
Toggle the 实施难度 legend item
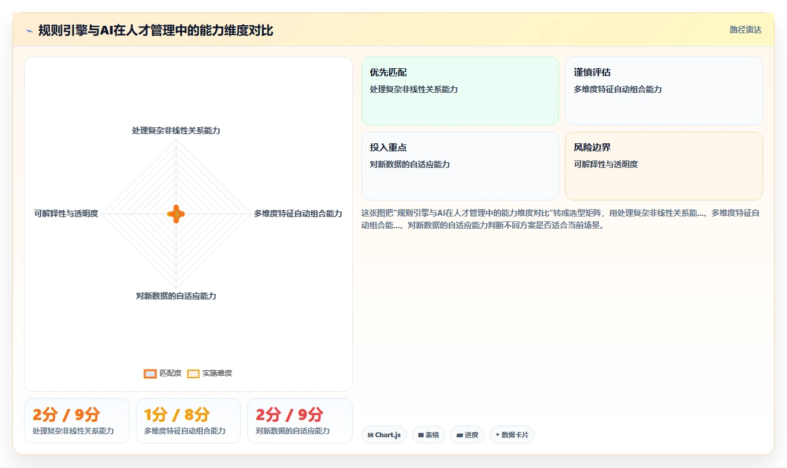[x=210, y=373]
